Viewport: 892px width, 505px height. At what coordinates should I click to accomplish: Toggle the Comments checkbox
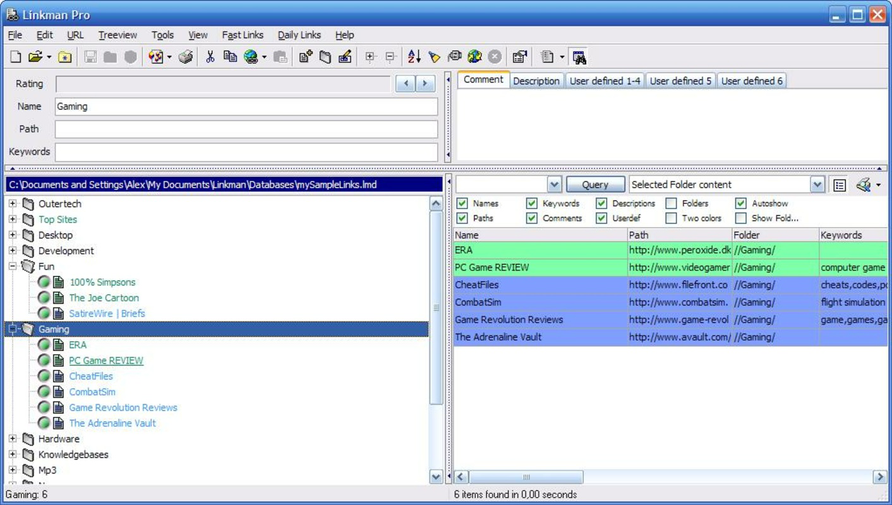[531, 218]
